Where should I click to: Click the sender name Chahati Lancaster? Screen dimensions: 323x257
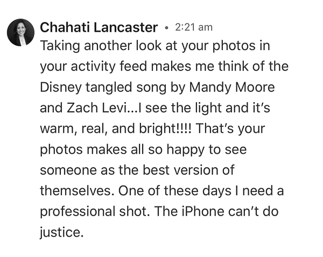point(99,27)
